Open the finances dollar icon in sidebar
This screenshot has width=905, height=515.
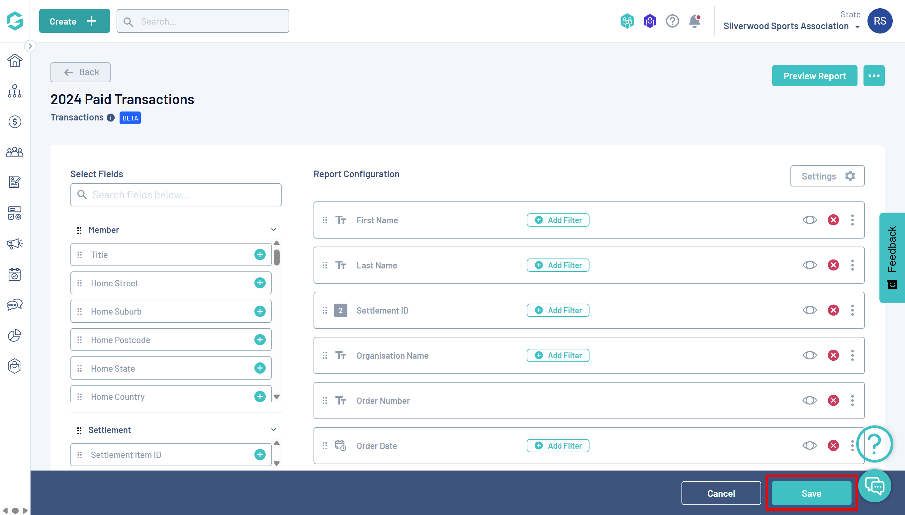(15, 122)
